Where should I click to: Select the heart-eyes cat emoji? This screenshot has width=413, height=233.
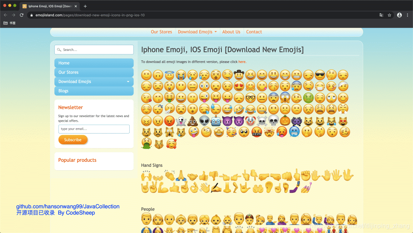point(343,121)
